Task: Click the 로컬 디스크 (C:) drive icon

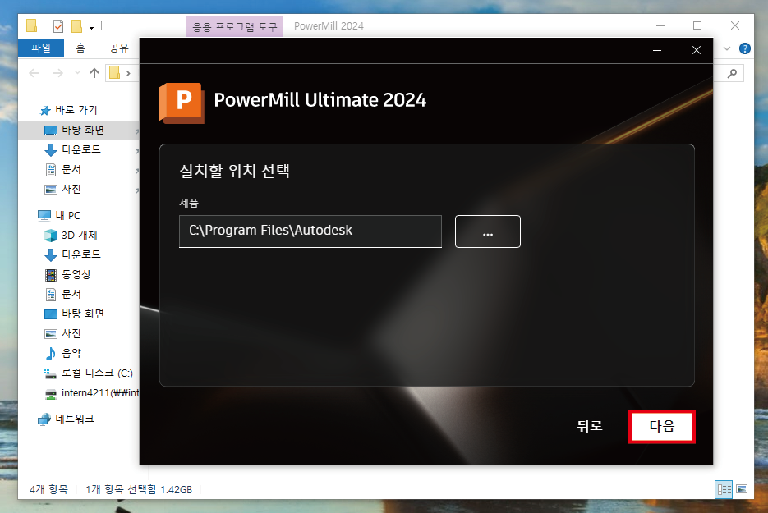Action: tap(50, 373)
